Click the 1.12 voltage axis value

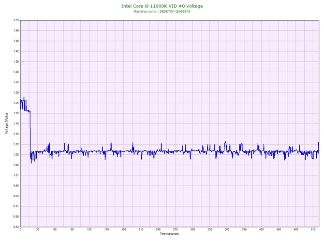tap(16, 144)
